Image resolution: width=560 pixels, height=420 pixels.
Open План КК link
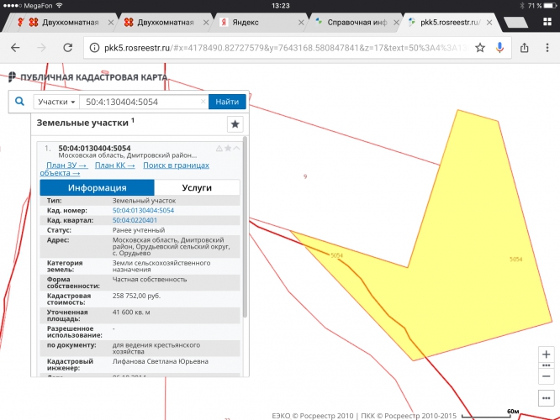(115, 165)
